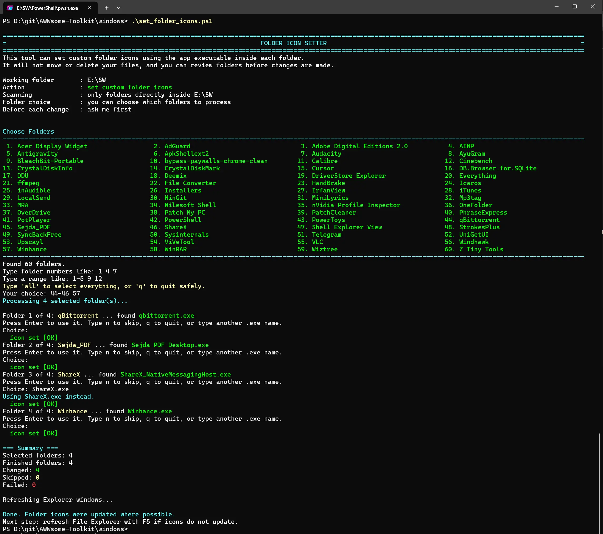Click the "Refreshing Explorer windows..." line

[x=58, y=500]
